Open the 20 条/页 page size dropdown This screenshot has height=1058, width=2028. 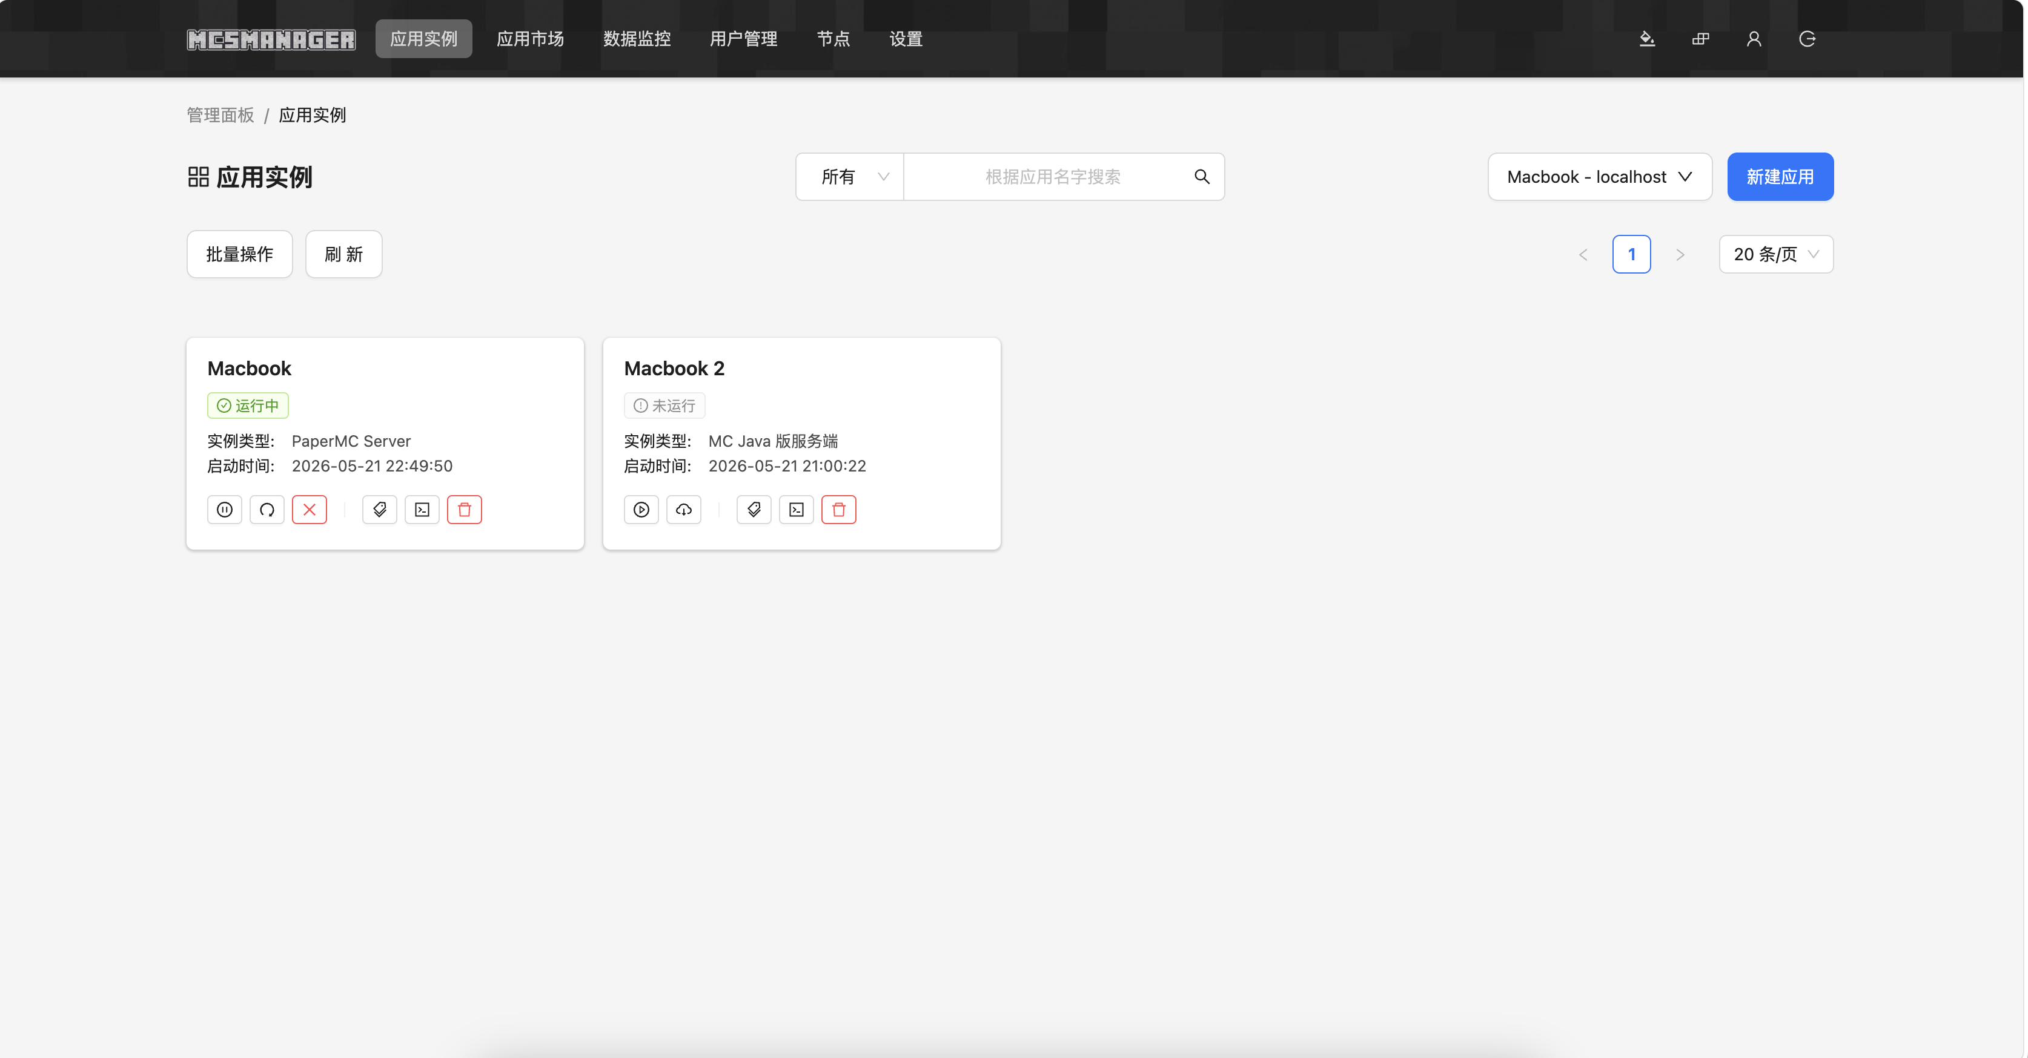click(x=1776, y=254)
